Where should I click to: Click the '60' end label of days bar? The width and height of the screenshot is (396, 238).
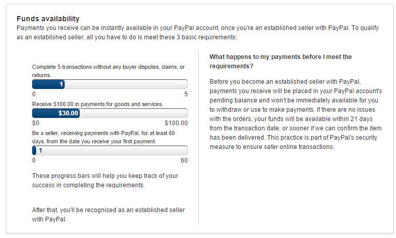coord(184,160)
